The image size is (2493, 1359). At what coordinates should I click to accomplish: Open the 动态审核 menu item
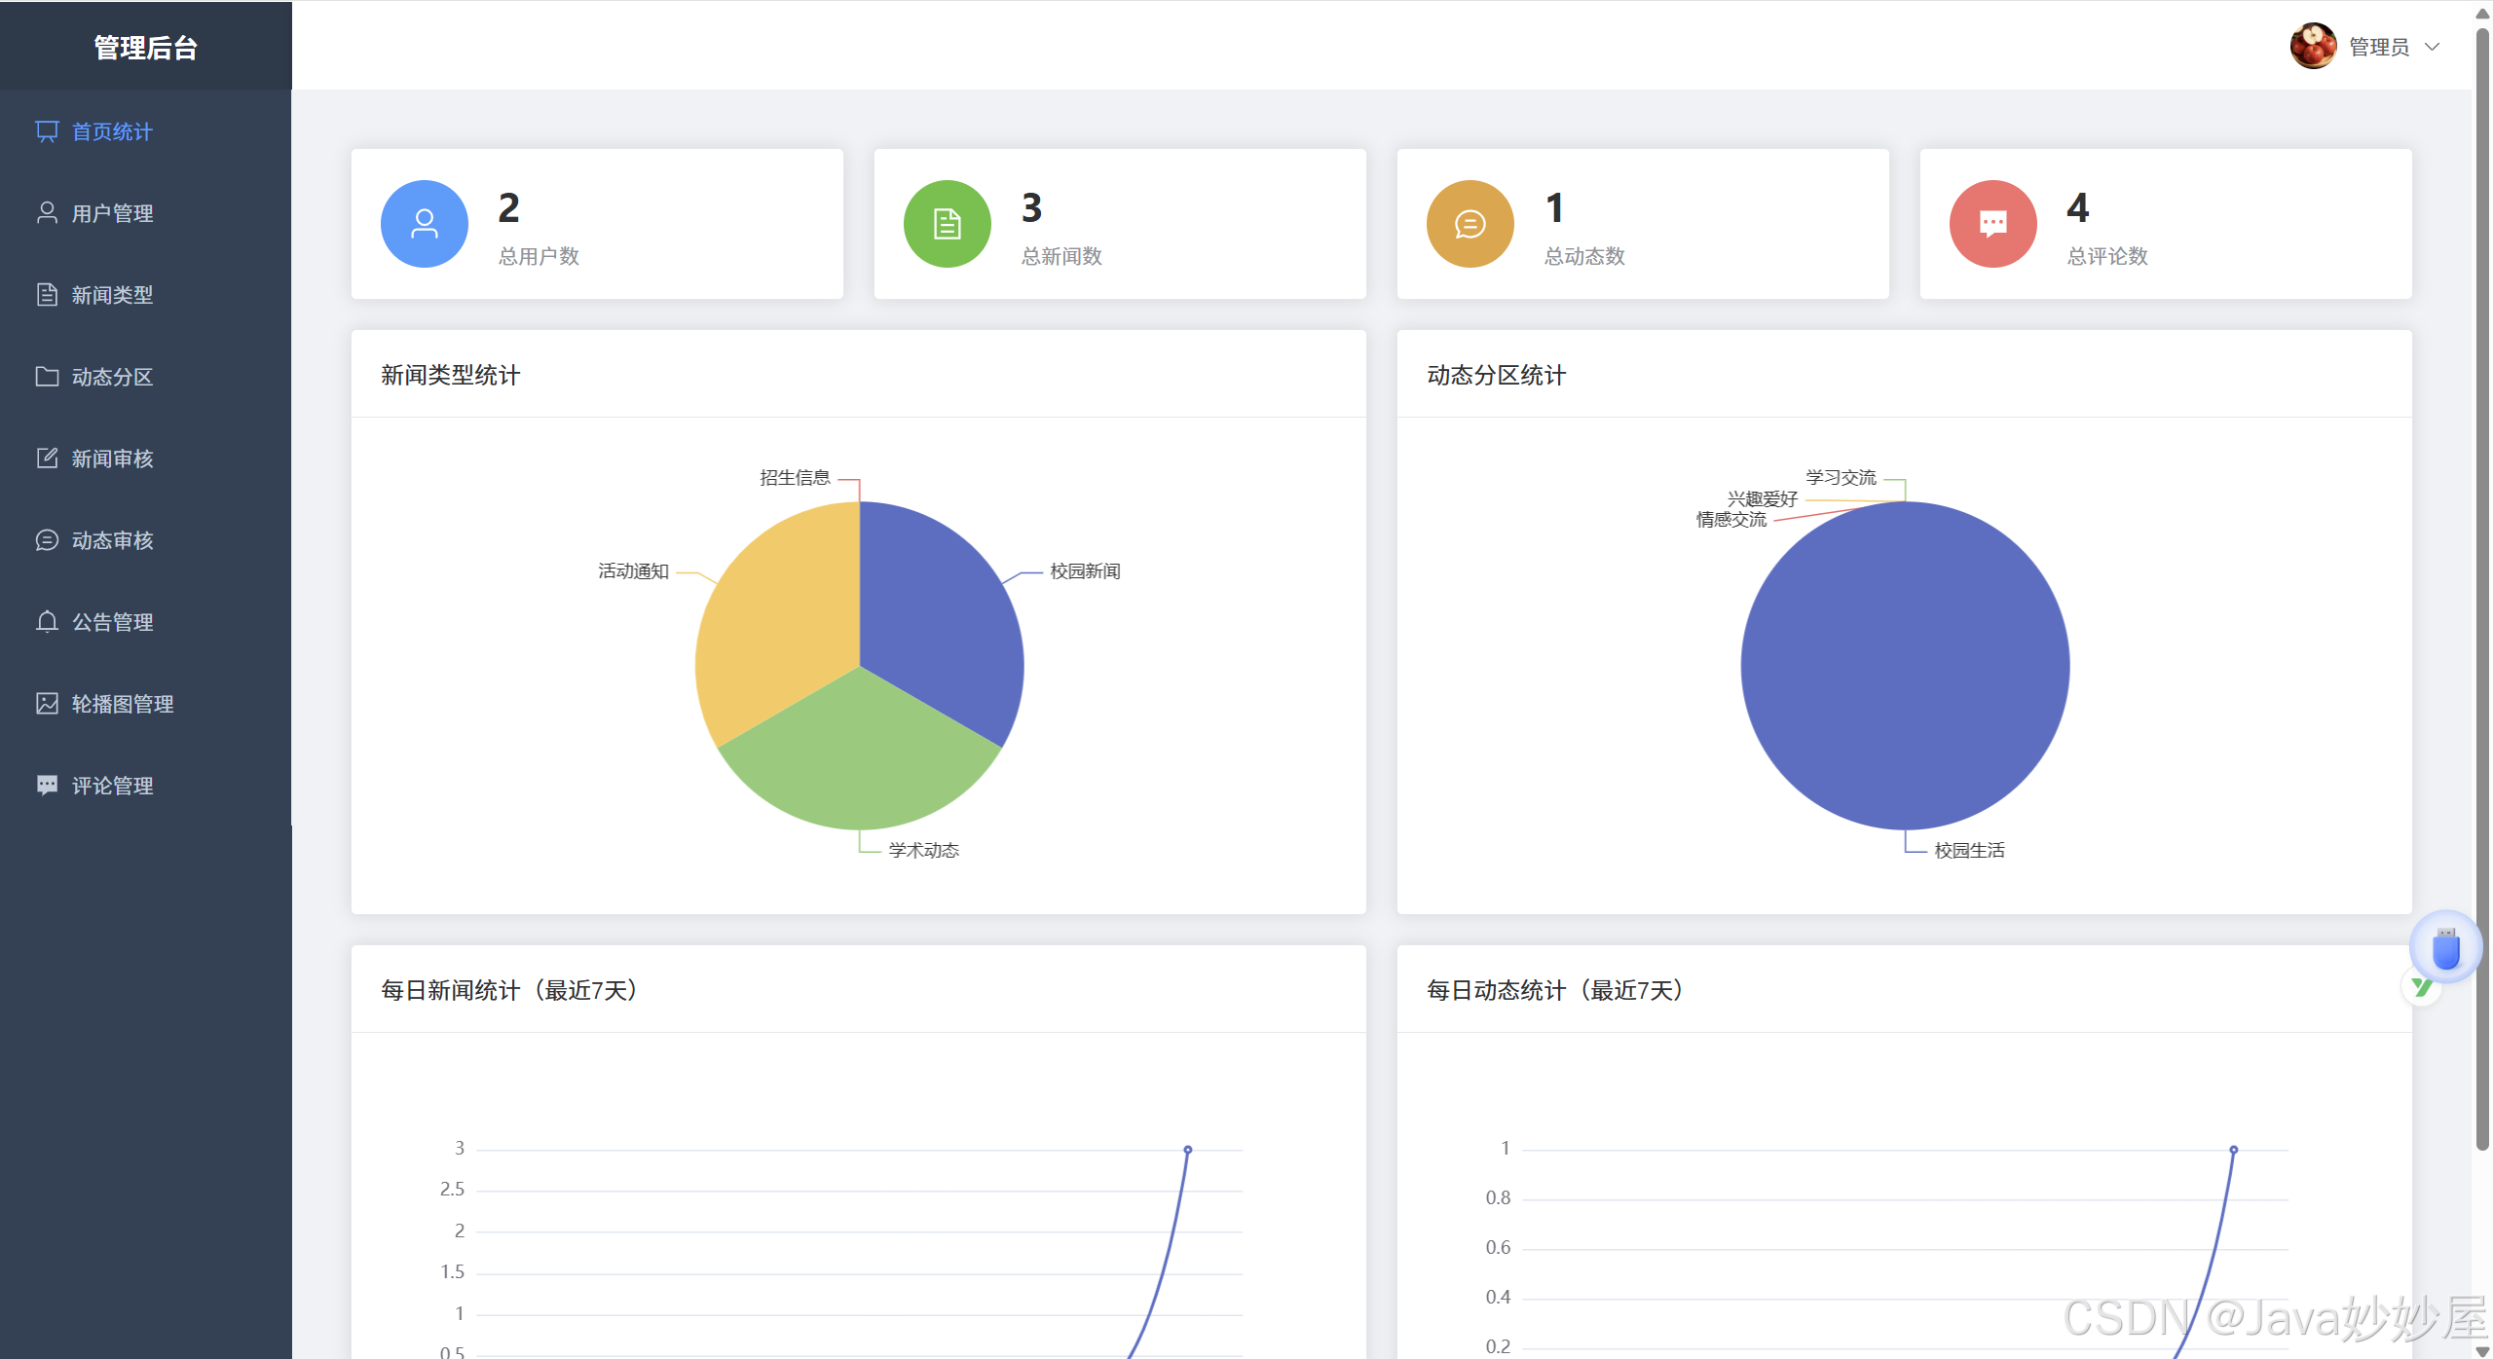112,540
